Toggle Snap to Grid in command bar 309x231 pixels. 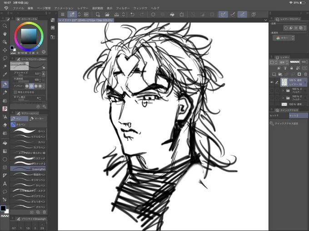point(242,14)
